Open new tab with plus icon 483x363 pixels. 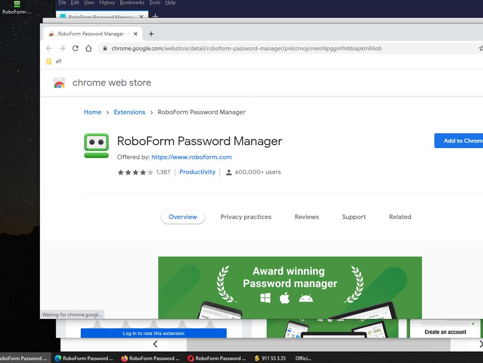coord(151,34)
